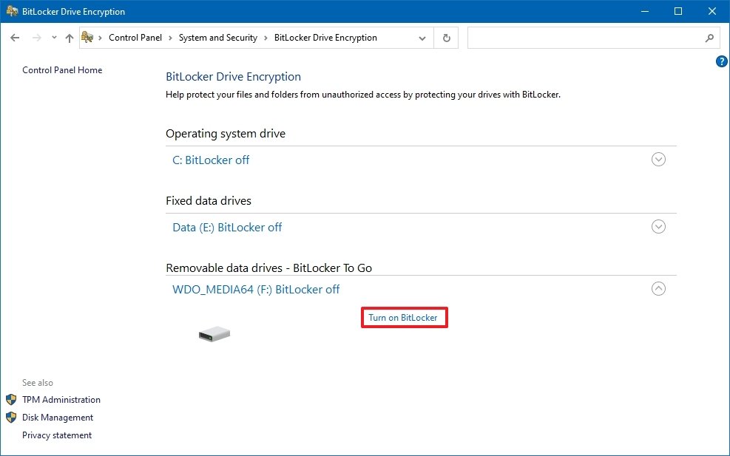730x456 pixels.
Task: Expand the C: BitLocker off section
Action: click(x=658, y=159)
